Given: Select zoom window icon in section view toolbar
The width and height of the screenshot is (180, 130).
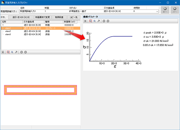Looking at the screenshot, I should (8, 52).
